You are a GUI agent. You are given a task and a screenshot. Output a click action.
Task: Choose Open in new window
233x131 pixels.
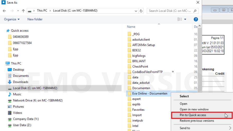[194, 109]
